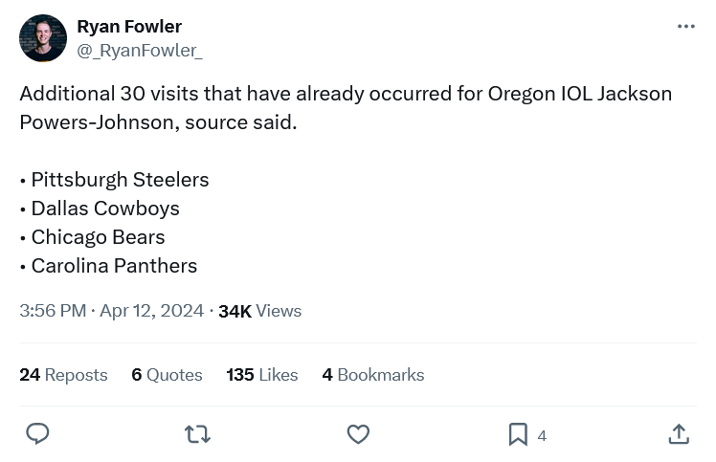Click the repost arrows icon
The image size is (716, 462).
click(197, 434)
